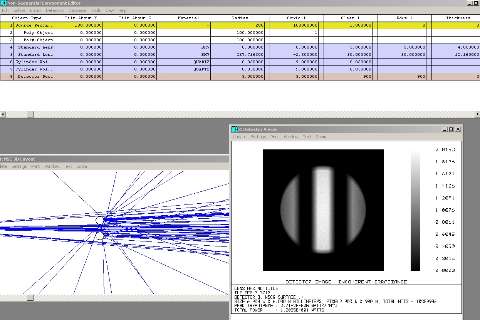Click the Conic 1 column header
Viewport: 480px width, 320px height.
297,18
